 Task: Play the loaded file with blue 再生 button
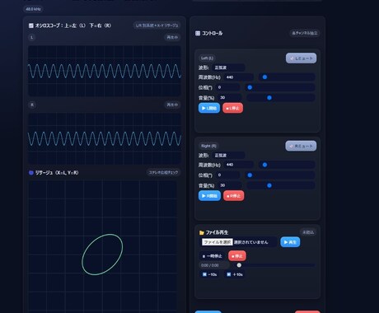tap(290, 242)
